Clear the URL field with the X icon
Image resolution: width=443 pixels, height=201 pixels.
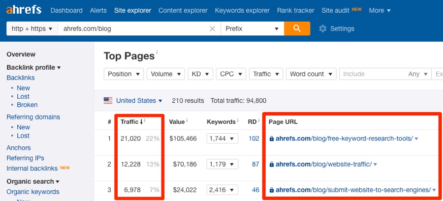point(212,29)
